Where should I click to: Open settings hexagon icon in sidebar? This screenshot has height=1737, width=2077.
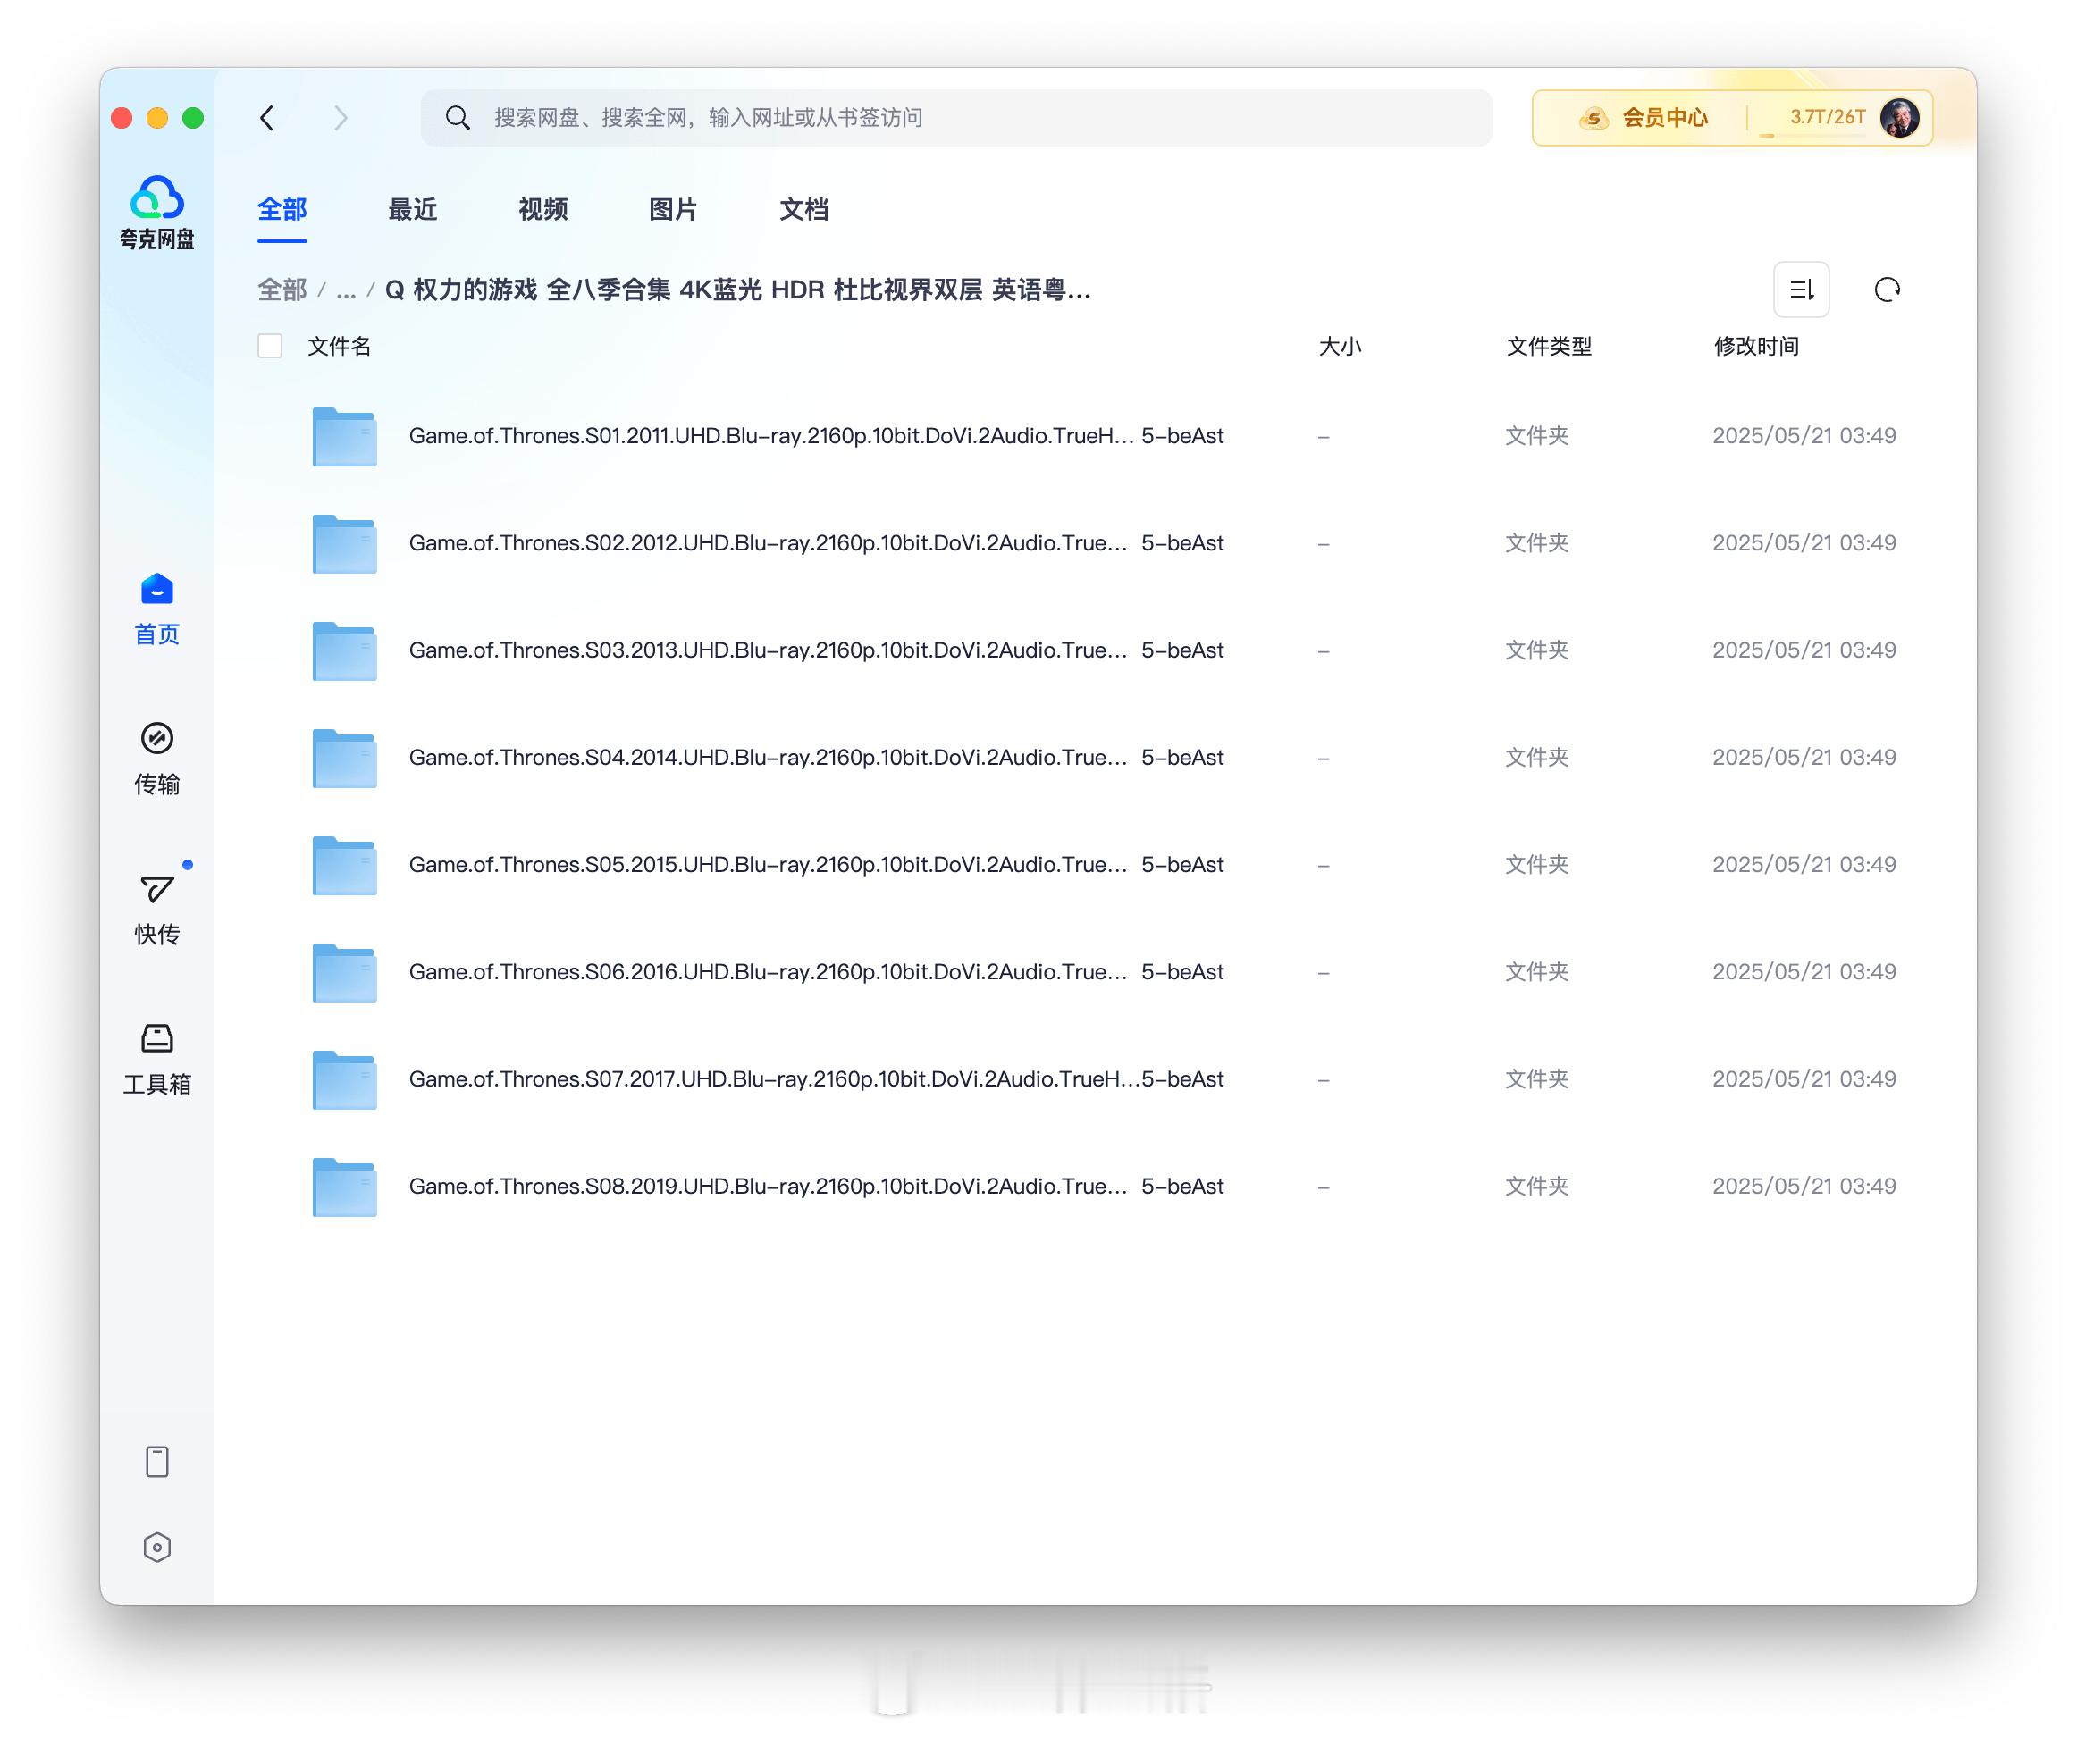tap(157, 1548)
